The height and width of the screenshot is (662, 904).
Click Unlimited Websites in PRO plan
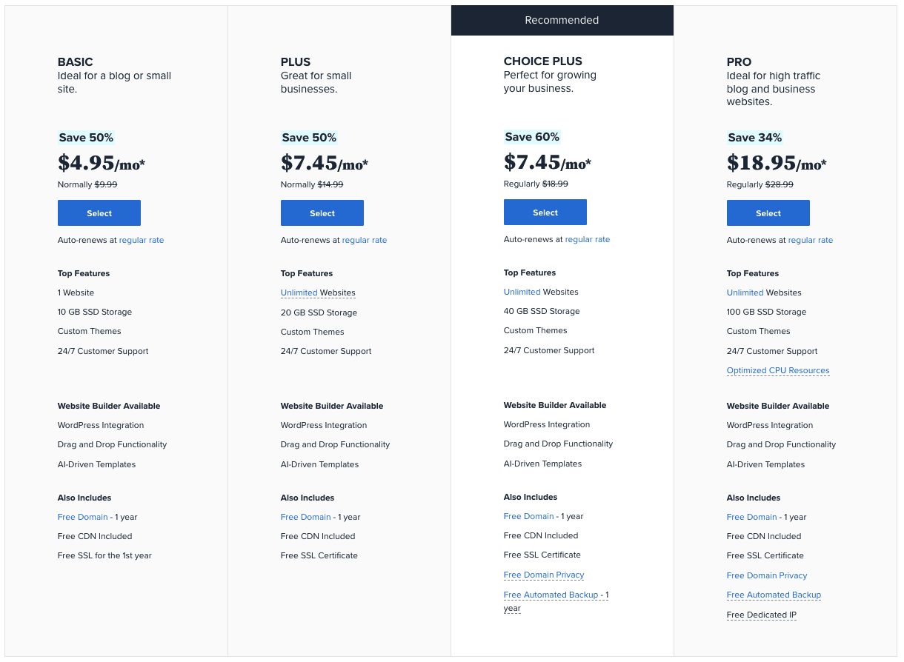[764, 293]
